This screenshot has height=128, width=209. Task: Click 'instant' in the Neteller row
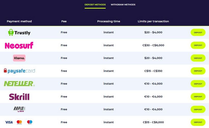point(109,84)
